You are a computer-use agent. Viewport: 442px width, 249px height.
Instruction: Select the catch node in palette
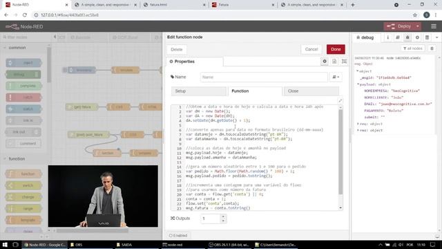tap(23, 98)
